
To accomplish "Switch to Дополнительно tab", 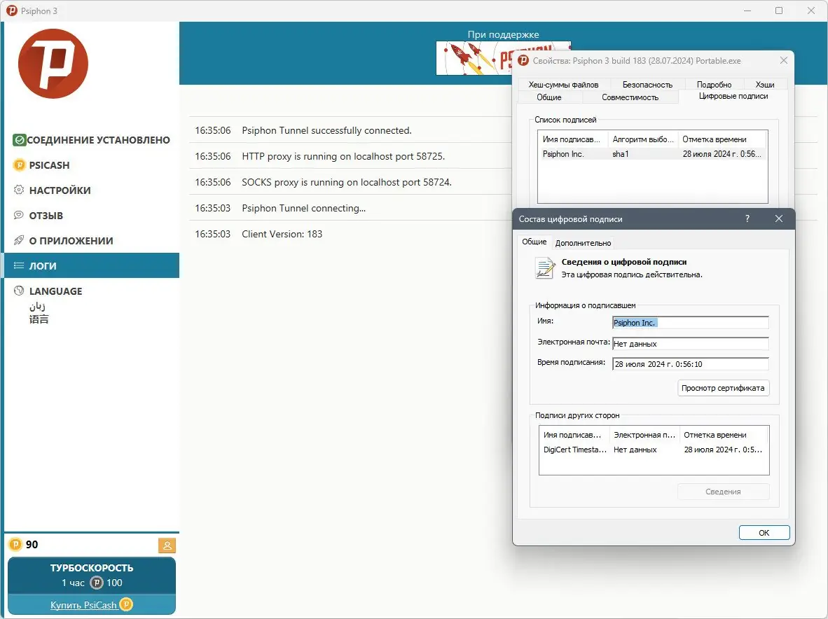I will tap(583, 243).
